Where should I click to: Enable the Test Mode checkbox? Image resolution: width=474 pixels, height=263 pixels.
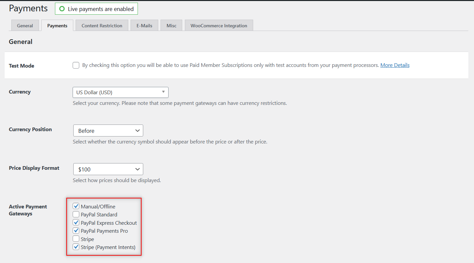[76, 65]
